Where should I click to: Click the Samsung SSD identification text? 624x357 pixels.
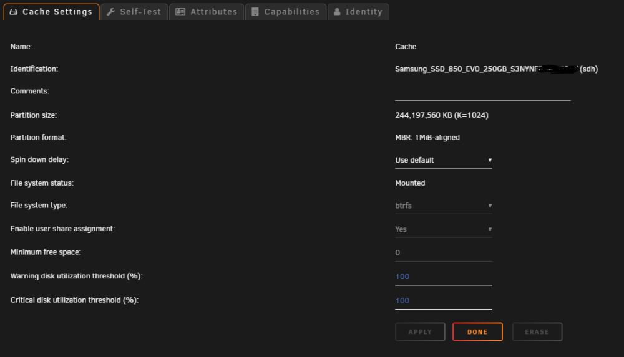coord(496,69)
